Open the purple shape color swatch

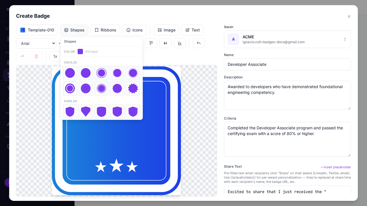click(x=80, y=51)
